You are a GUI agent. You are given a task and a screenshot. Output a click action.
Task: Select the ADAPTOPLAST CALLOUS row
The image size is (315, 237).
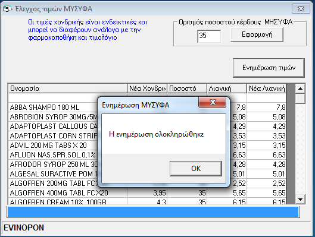(53, 127)
